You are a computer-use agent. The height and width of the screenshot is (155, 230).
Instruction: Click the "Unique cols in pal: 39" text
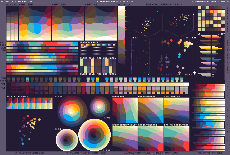[17, 1]
